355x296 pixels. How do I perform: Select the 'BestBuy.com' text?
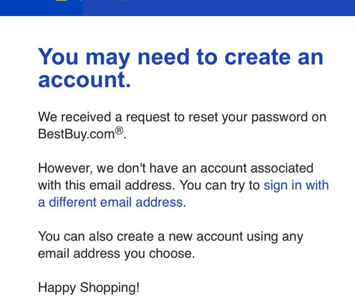coord(76,134)
